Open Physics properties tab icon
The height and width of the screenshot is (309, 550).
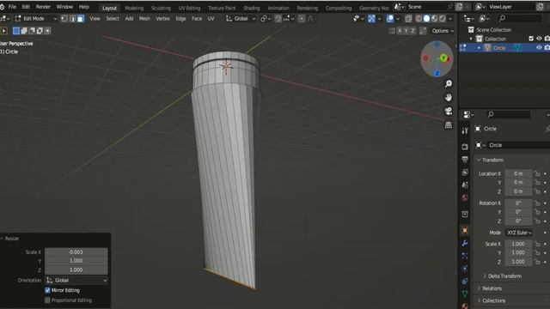pos(465,269)
